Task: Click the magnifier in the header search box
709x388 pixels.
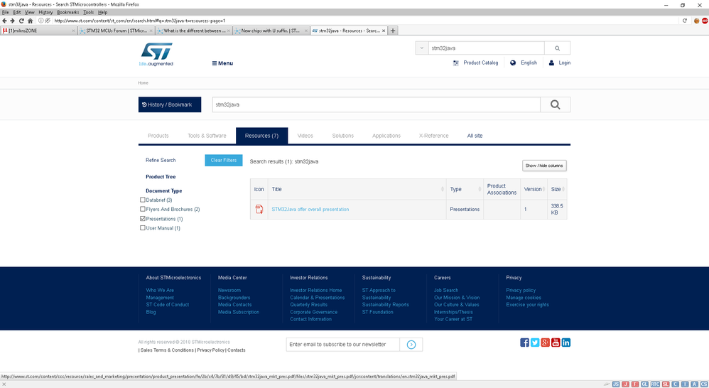Action: coord(557,48)
